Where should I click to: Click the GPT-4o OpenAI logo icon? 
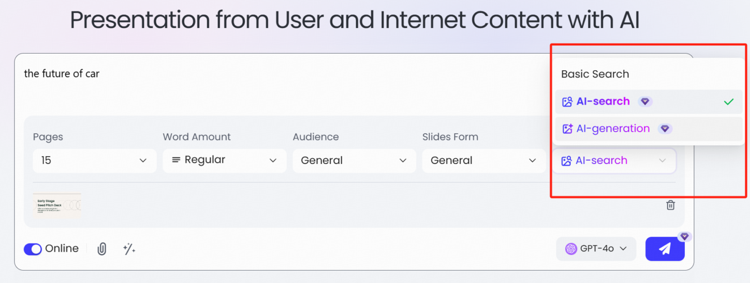click(x=571, y=249)
